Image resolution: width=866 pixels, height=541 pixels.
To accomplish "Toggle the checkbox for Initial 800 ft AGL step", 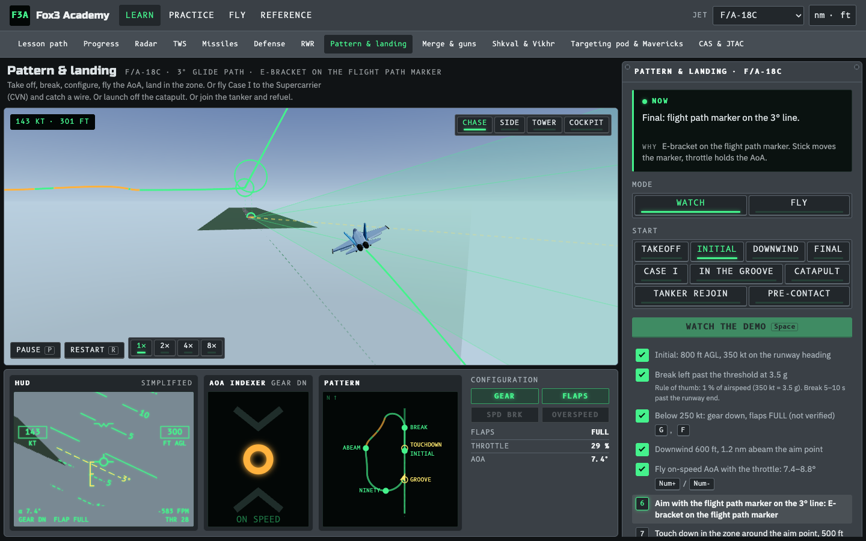I will click(642, 355).
